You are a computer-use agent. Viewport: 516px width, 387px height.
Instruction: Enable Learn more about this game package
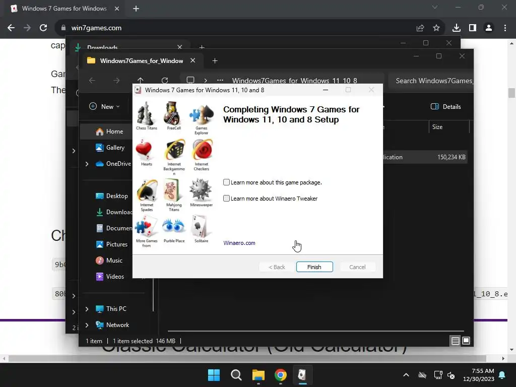pos(226,182)
